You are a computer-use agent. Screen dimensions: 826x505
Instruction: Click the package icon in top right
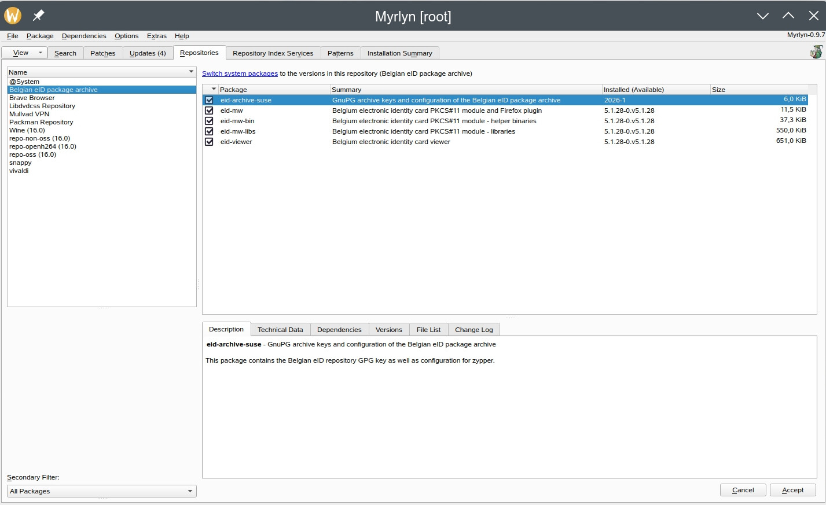(816, 52)
